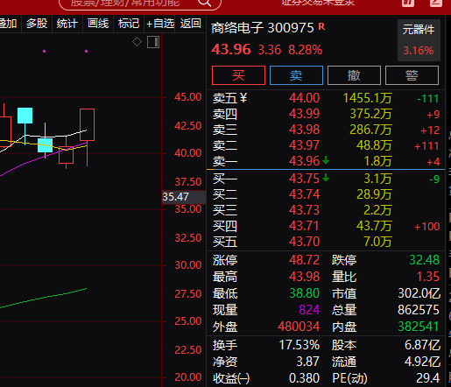Viewport: 451px width, 387px height.
Task: Click the 买二 price 43.74
Action: click(305, 194)
